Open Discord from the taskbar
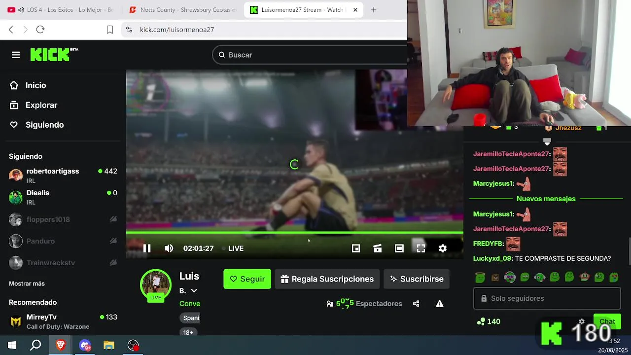Image resolution: width=631 pixels, height=355 pixels. click(x=85, y=345)
